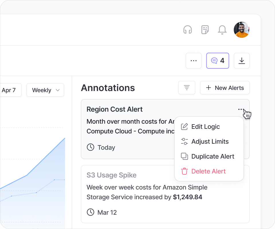The image size is (275, 229).
Task: Click the headphones support icon
Action: [188, 29]
